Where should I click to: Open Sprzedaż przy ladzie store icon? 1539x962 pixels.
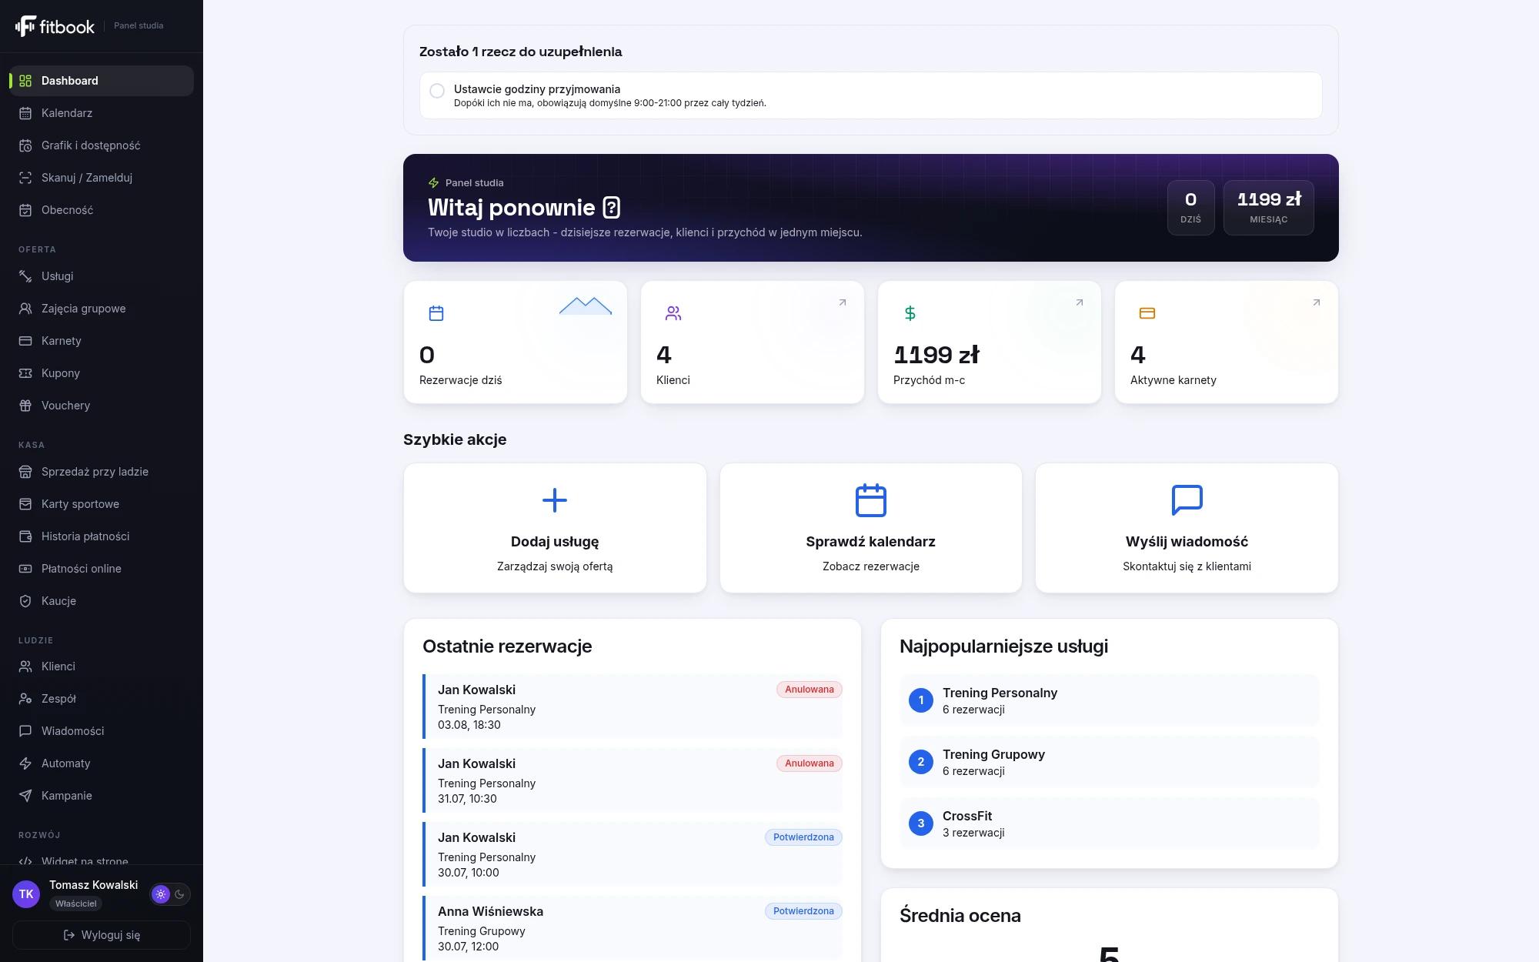pyautogui.click(x=25, y=472)
